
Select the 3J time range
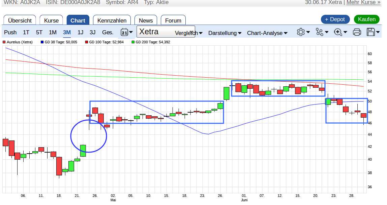[x=92, y=33]
